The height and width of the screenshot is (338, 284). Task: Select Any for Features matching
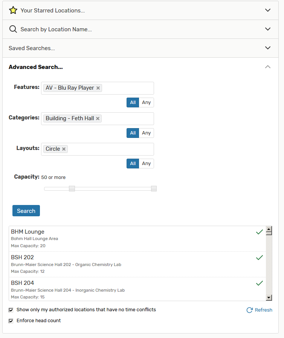click(x=146, y=102)
